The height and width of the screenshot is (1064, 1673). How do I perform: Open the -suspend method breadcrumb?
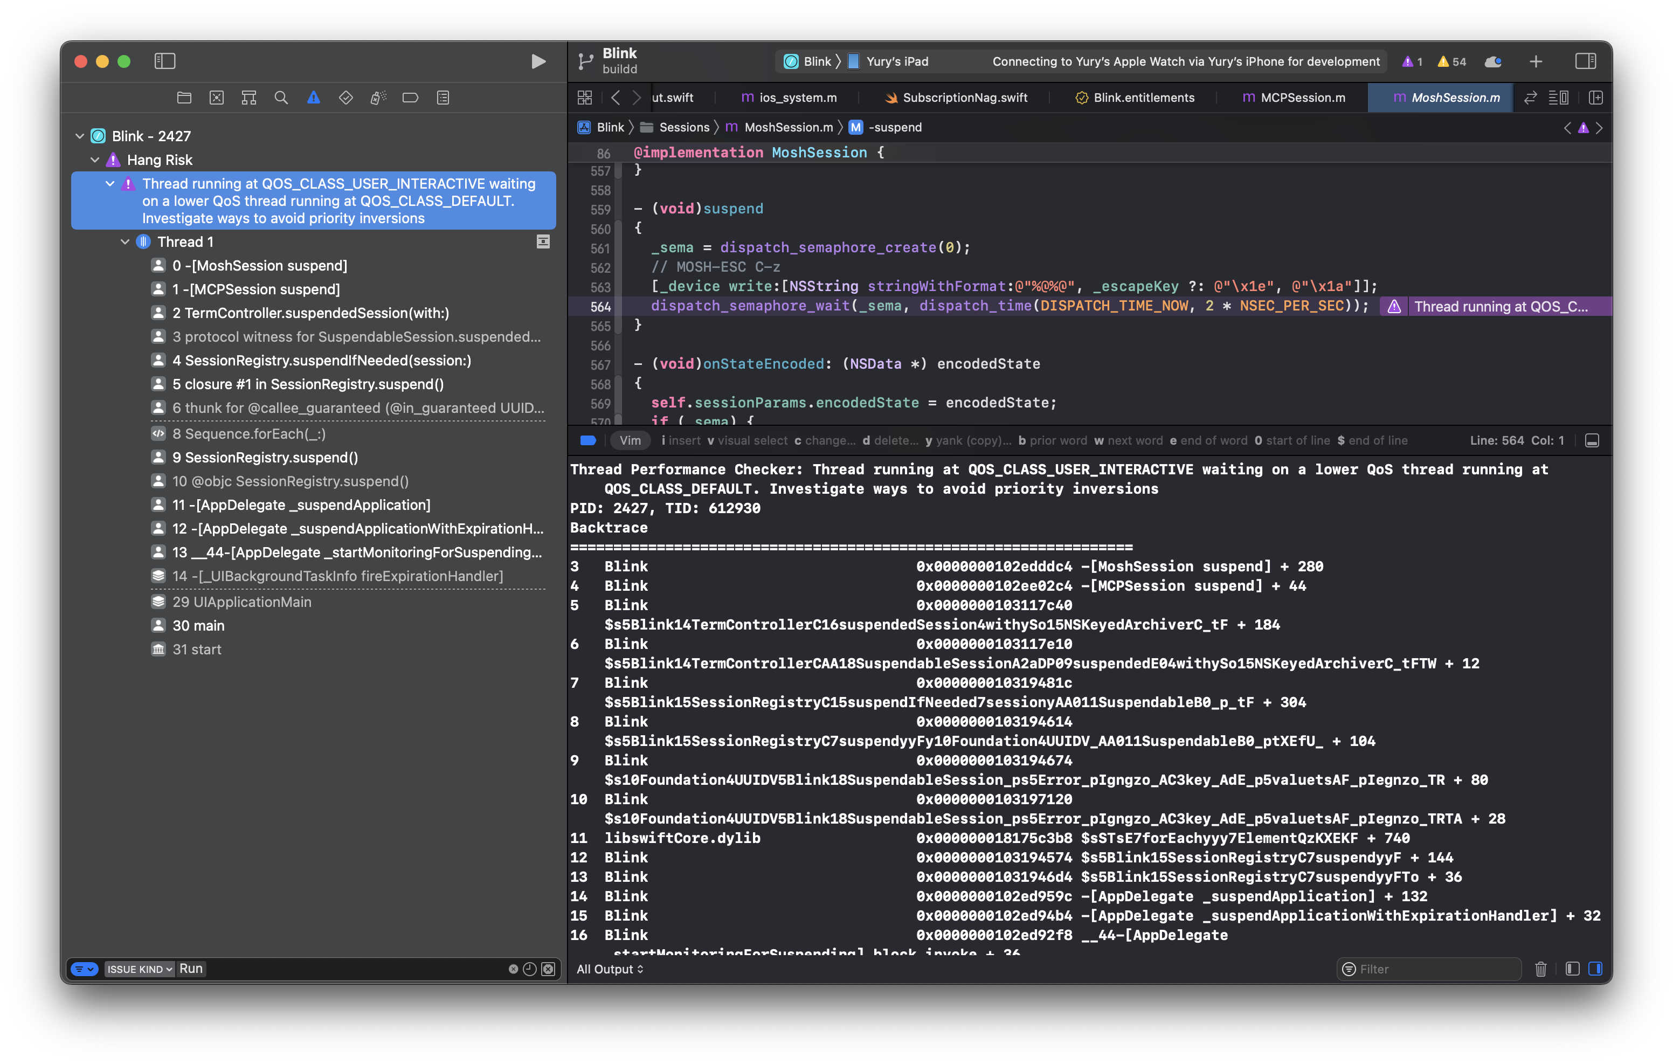(x=886, y=127)
